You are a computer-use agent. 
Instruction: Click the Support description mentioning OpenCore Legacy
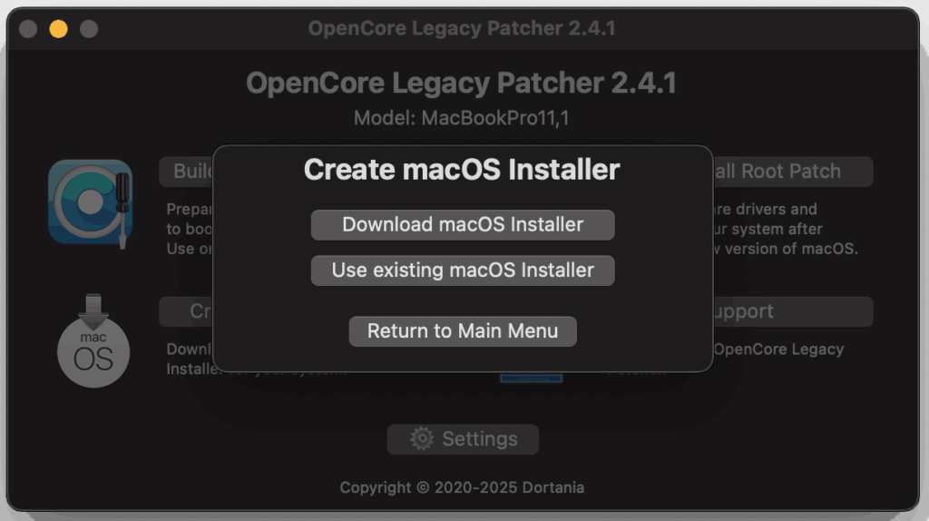tap(780, 349)
